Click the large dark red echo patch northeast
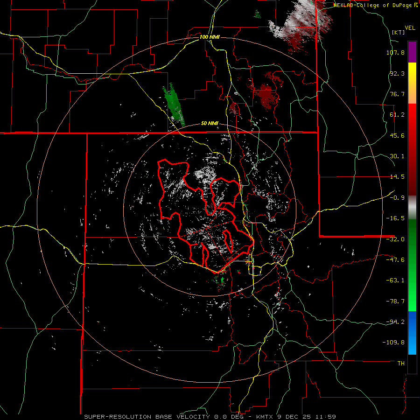 266,96
